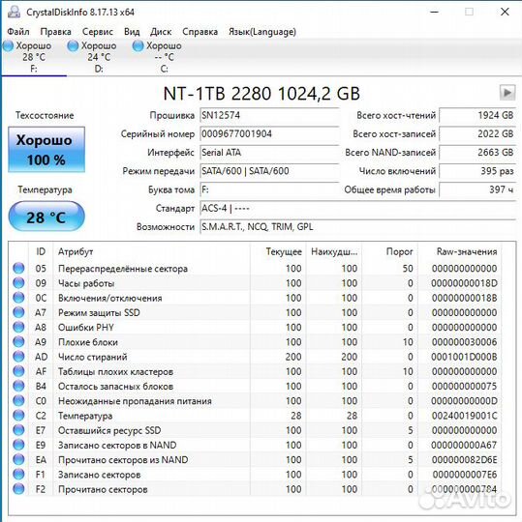Viewport: 522px width, 522px height.
Task: Click the ID column header
Action: [41, 251]
